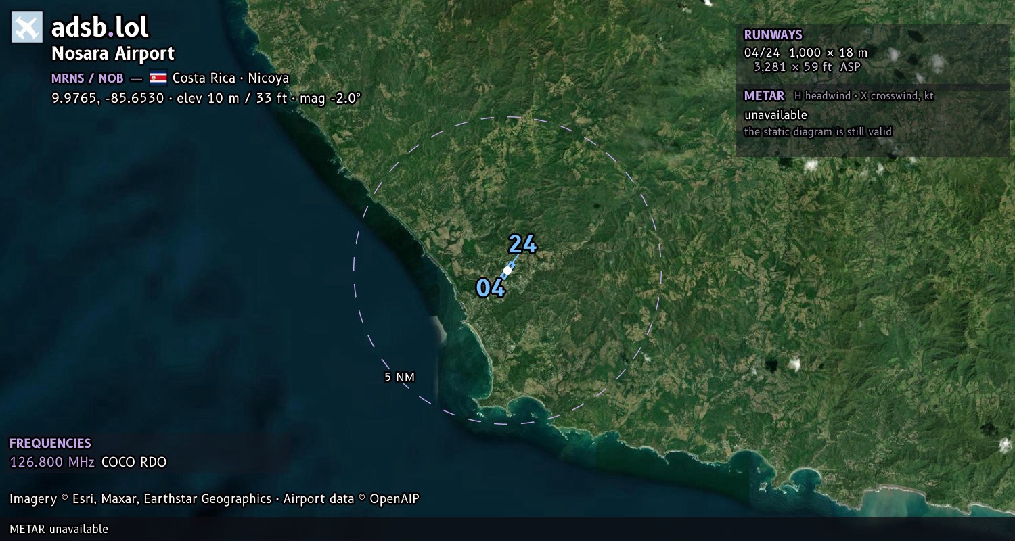
Task: Select the 126.800 MHz frequency value
Action: click(52, 463)
